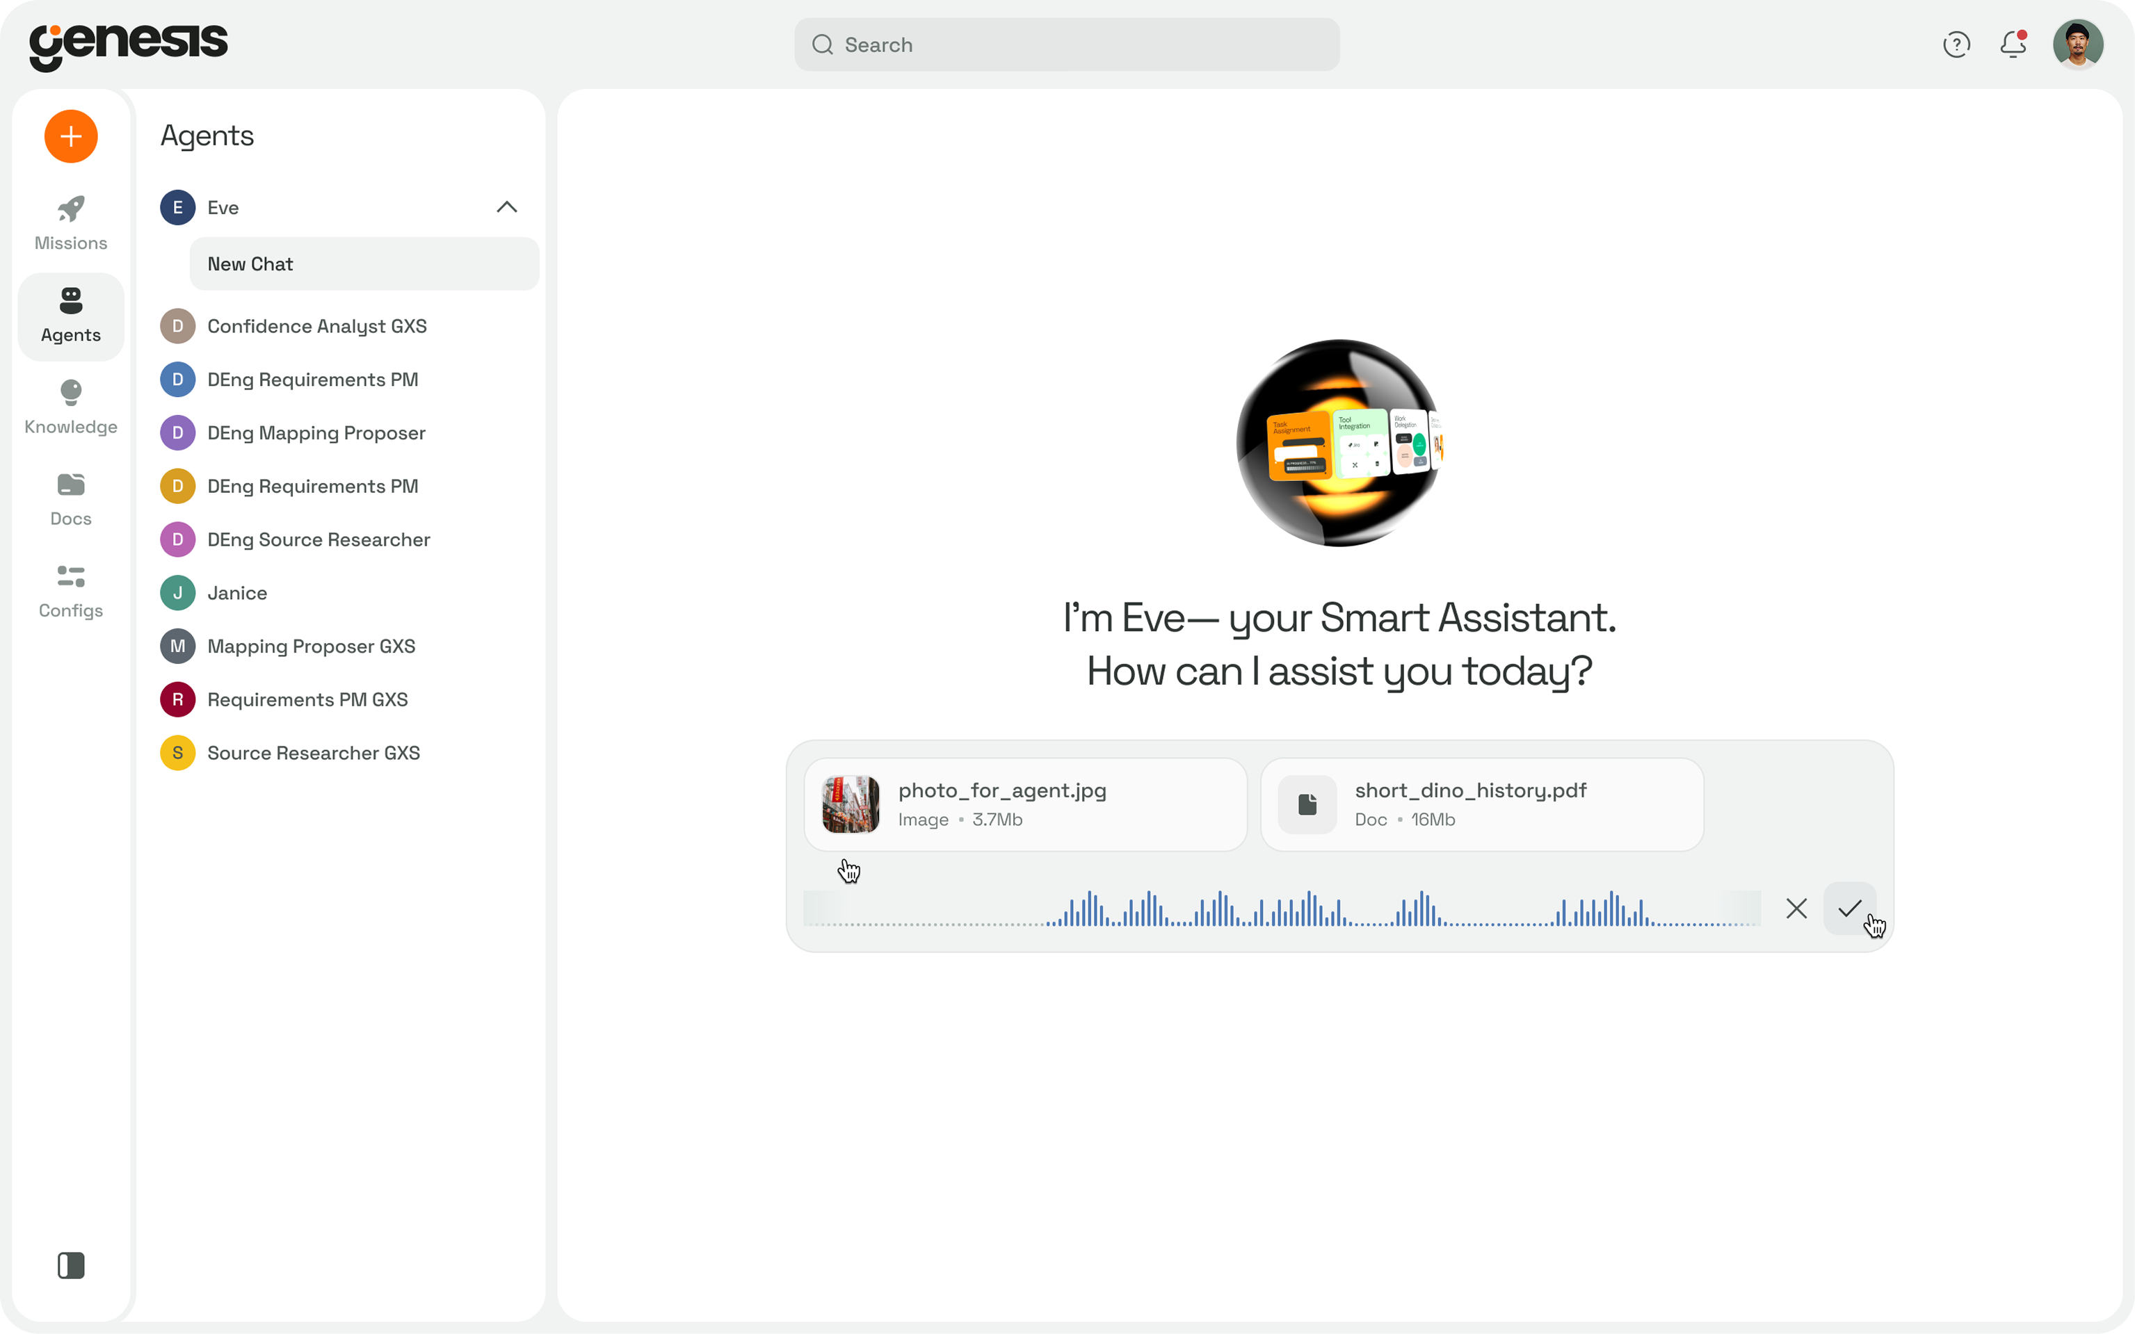The image size is (2135, 1334).
Task: Open the user profile avatar
Action: (2078, 44)
